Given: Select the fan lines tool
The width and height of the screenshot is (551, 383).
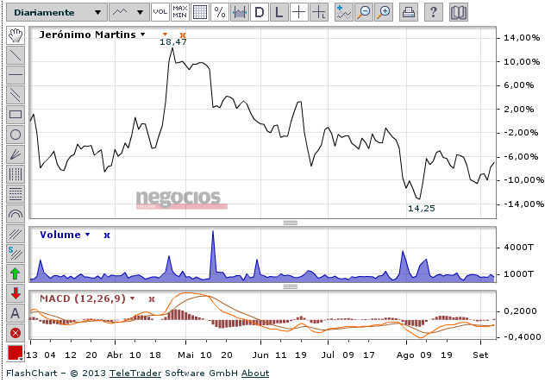Looking at the screenshot, I should click(16, 154).
